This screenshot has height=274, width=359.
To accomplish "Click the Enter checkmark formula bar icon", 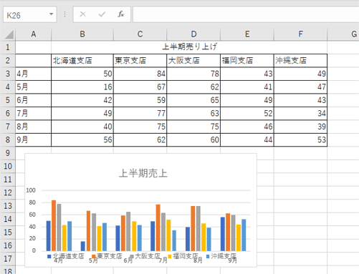I will [x=102, y=14].
